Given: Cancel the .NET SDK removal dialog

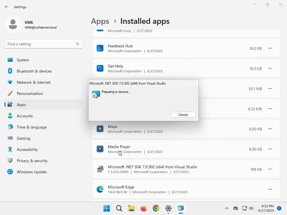Looking at the screenshot, I should click(183, 114).
